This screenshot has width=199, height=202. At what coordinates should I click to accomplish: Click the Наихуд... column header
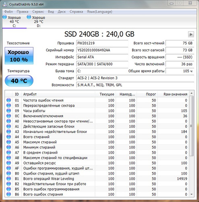pyautogui.click(x=126, y=94)
